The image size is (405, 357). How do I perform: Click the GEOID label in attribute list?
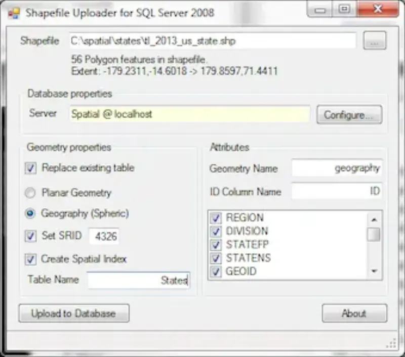tap(241, 272)
